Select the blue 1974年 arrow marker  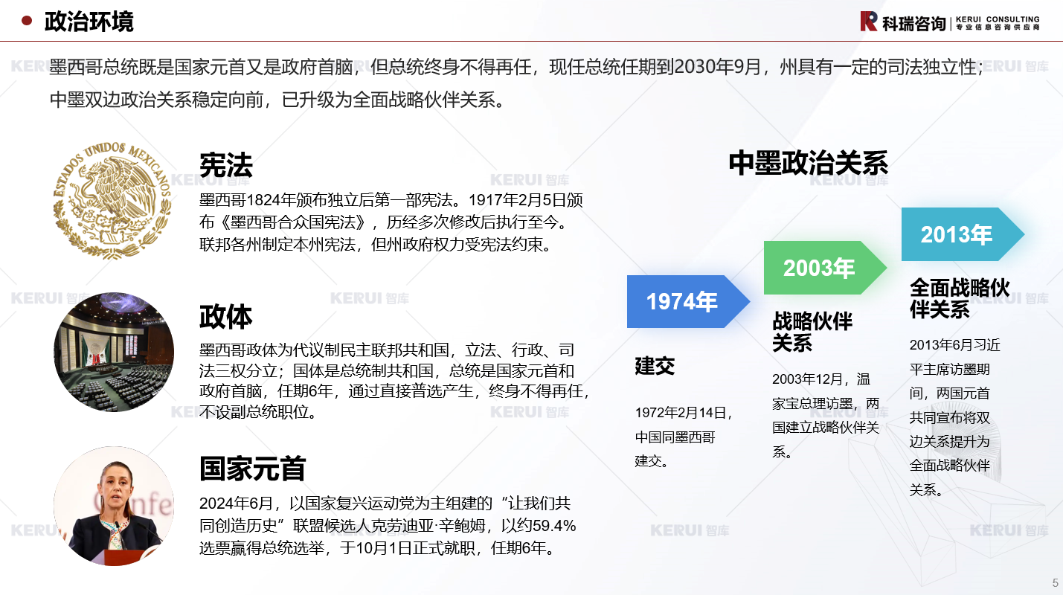684,301
